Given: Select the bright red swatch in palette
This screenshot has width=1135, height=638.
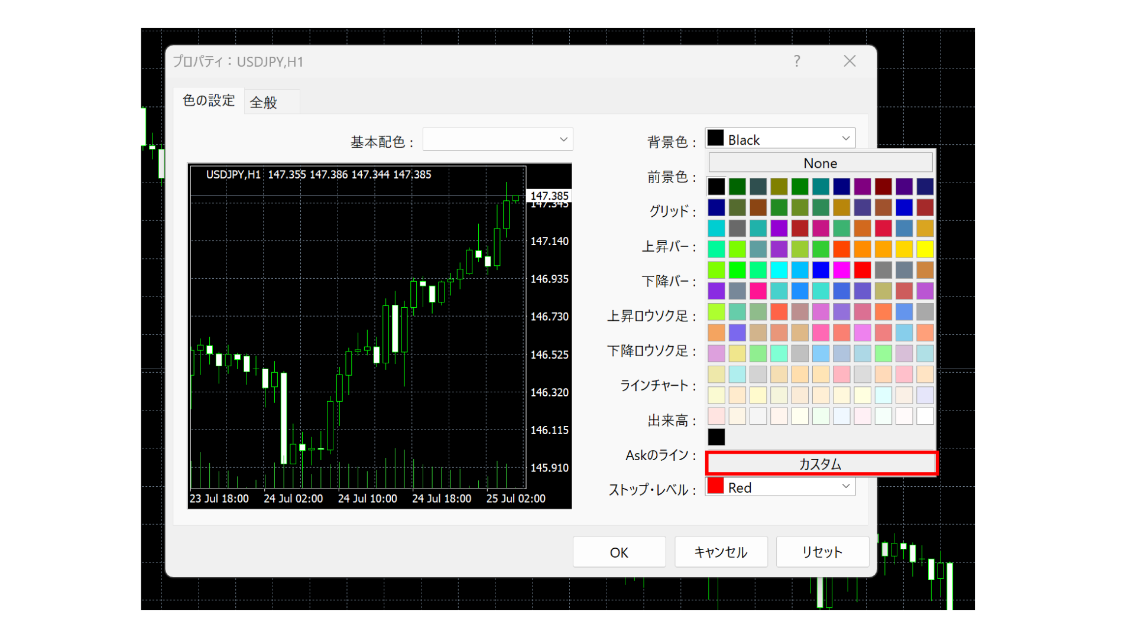Looking at the screenshot, I should click(862, 270).
